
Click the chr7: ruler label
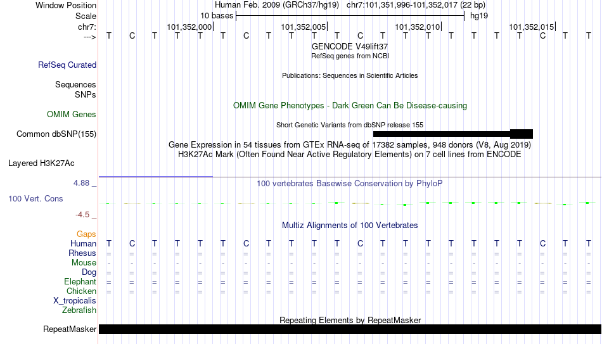tap(87, 27)
